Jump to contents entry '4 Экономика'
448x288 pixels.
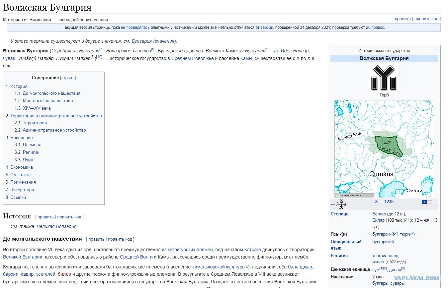coord(19,167)
